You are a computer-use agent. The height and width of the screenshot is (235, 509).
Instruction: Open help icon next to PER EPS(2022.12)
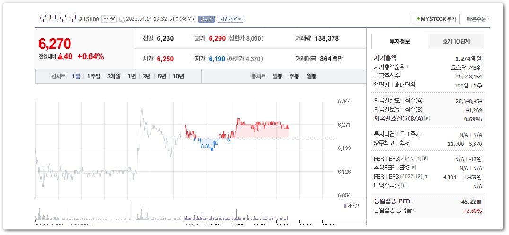pos(425,159)
